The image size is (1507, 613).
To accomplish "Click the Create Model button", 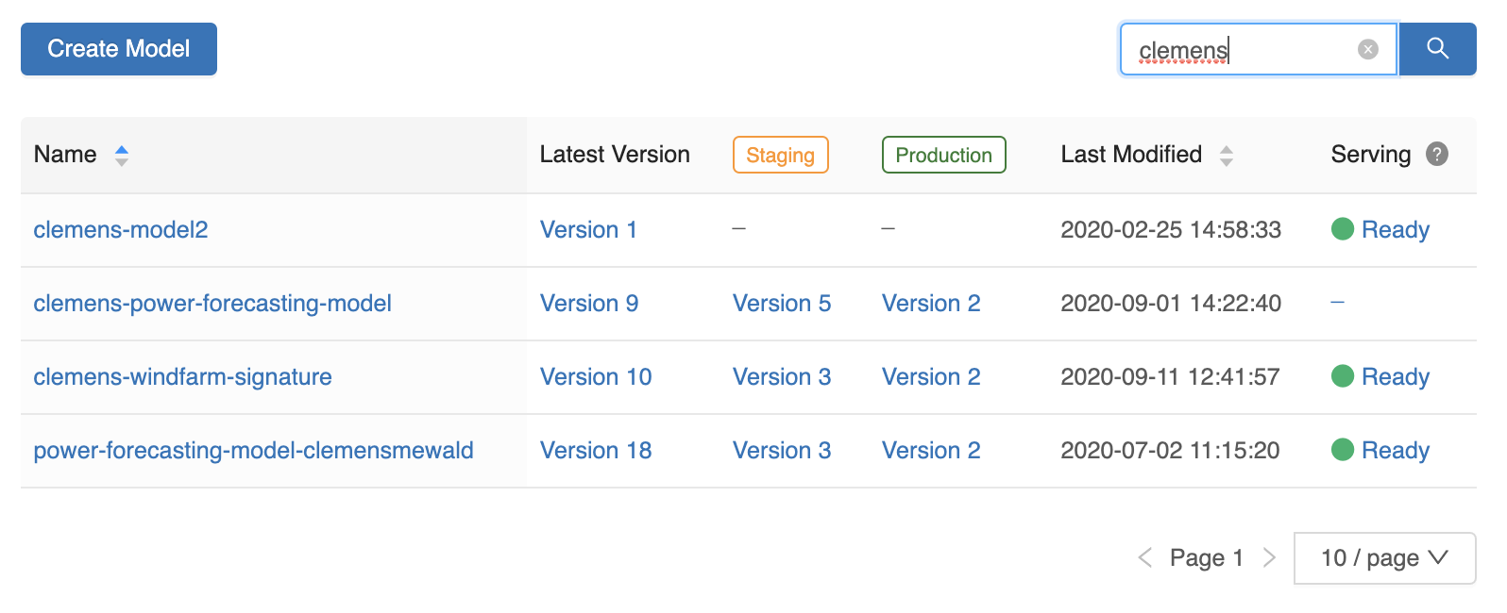I will pos(119,49).
